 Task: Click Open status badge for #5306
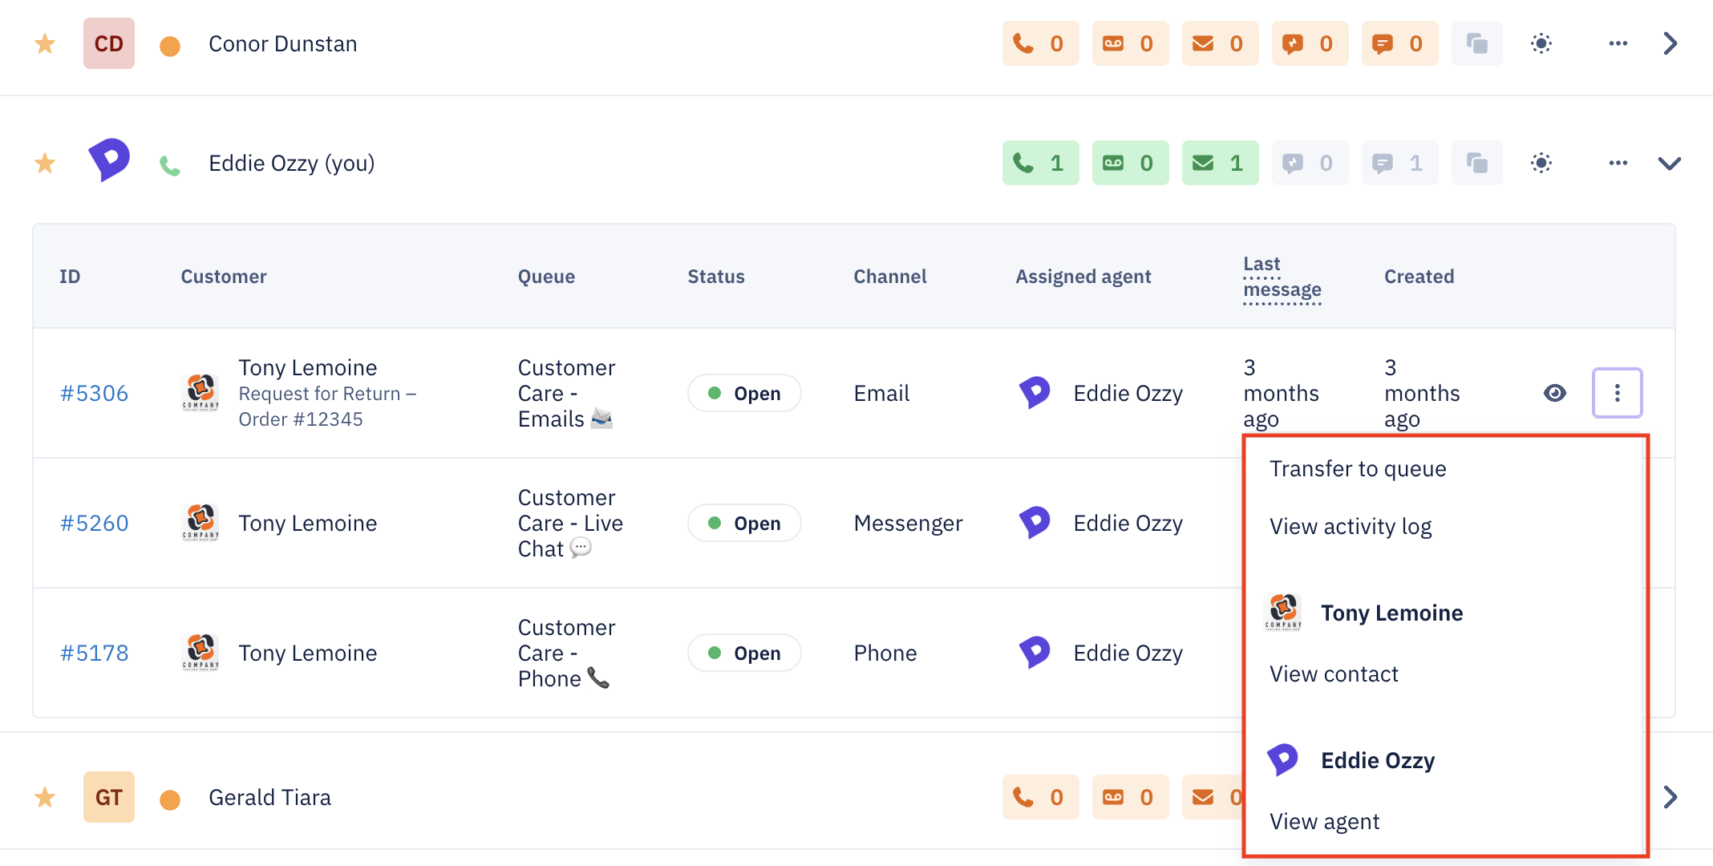[x=744, y=393]
